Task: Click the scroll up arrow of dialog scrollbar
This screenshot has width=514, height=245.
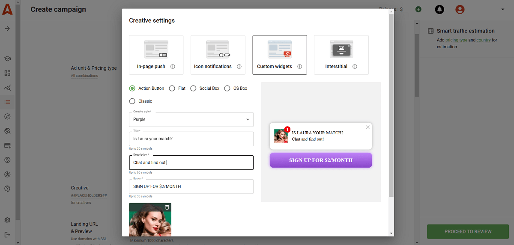Action: [x=391, y=12]
